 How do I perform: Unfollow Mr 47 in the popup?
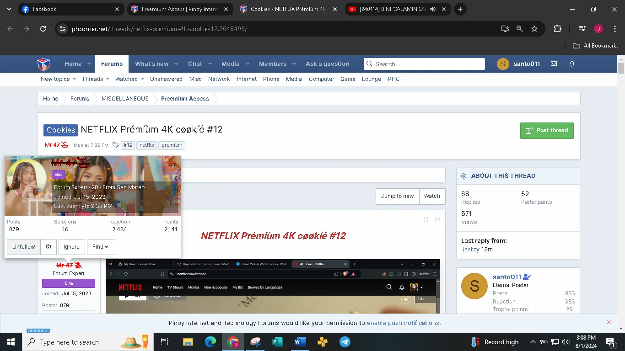pos(24,247)
